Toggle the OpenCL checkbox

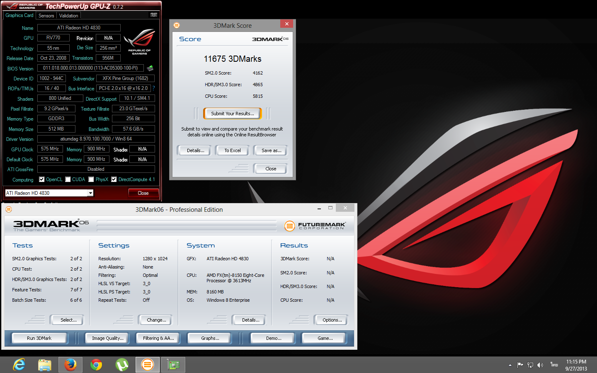pos(41,179)
